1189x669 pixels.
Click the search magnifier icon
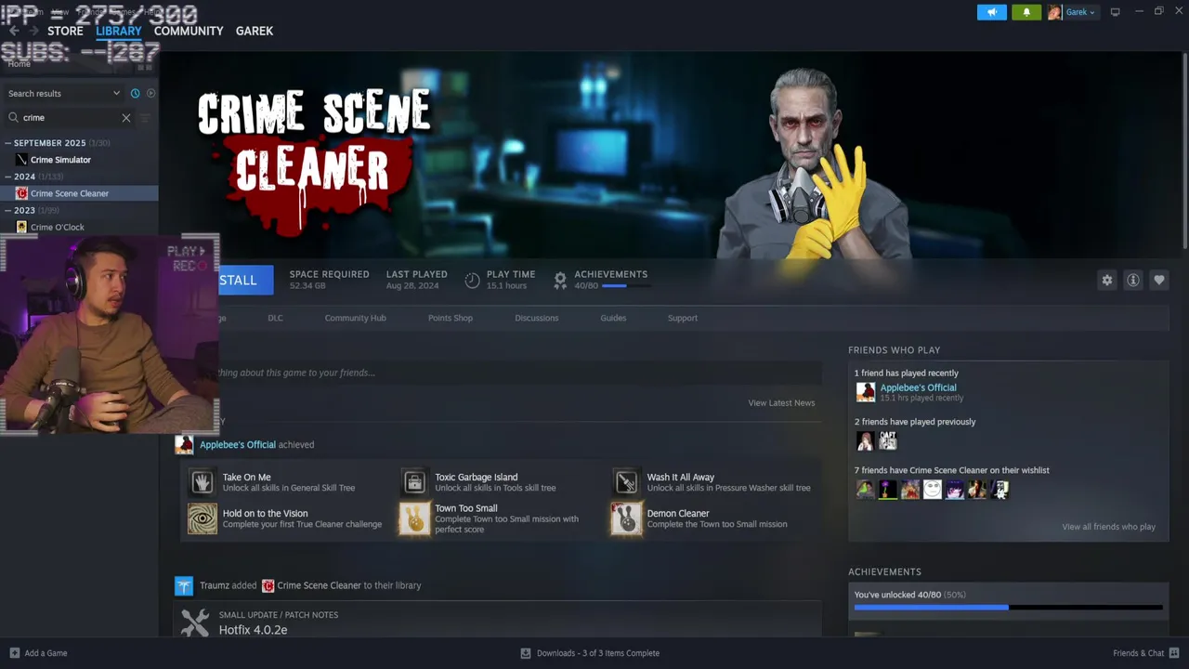click(13, 118)
